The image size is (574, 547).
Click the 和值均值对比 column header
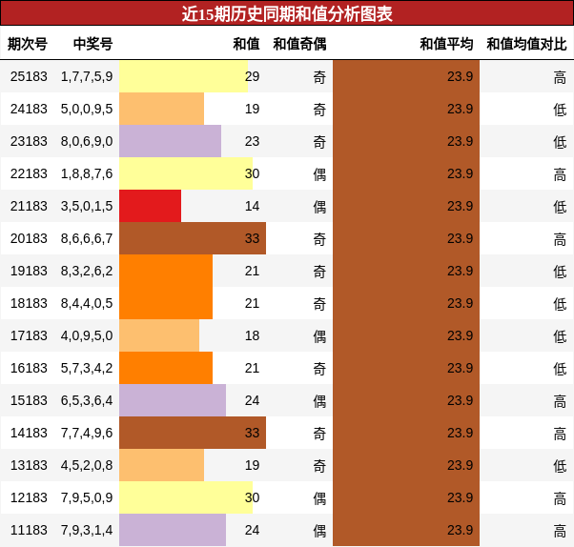coord(526,44)
